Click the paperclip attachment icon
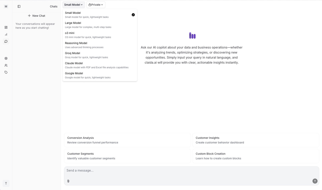Image resolution: width=322 pixels, height=190 pixels. tap(68, 181)
